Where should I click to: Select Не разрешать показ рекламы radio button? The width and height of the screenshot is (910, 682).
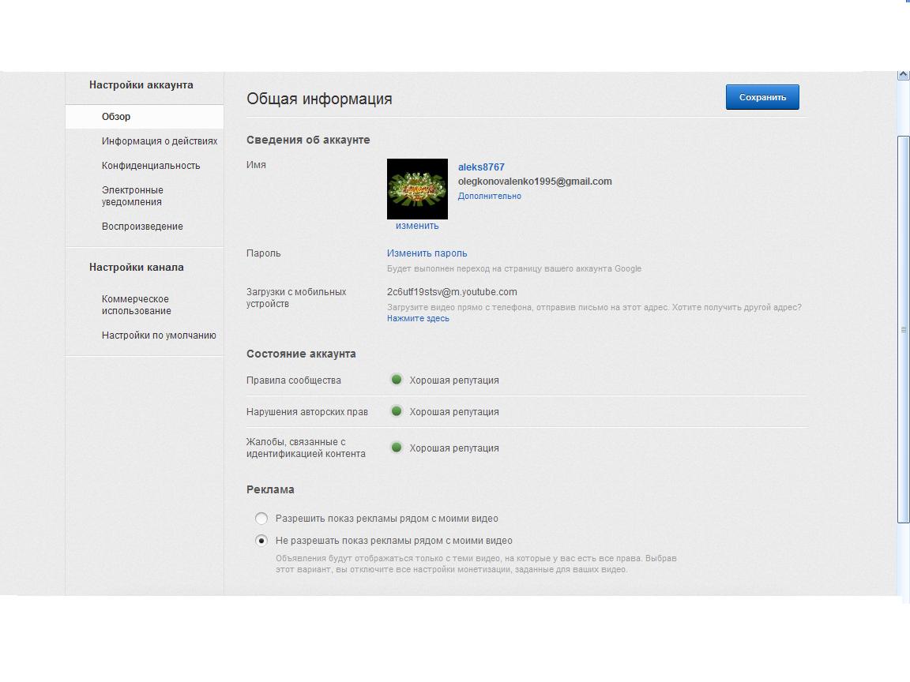click(x=261, y=541)
